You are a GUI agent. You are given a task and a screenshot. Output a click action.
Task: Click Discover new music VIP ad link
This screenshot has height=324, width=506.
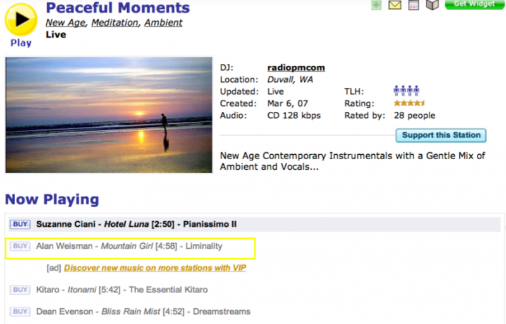(155, 268)
